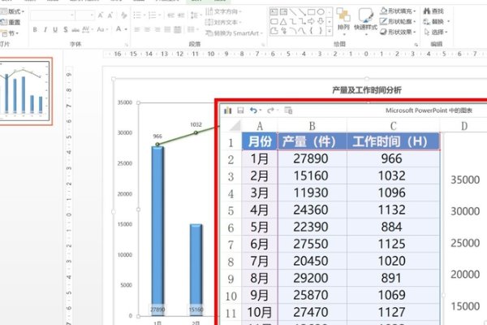Click cell containing 27890
Image resolution: width=487 pixels, height=325 pixels.
311,158
